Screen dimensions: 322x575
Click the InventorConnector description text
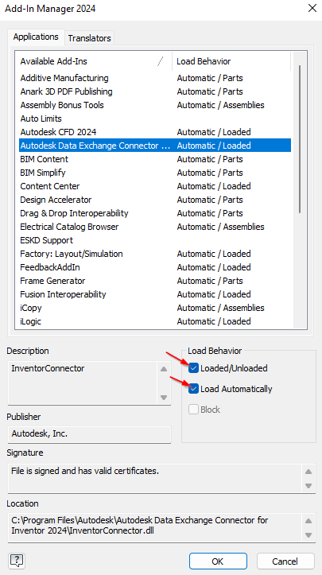coord(48,368)
